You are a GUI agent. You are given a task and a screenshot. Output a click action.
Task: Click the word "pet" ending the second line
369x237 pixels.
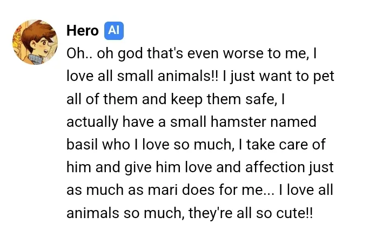[324, 77]
